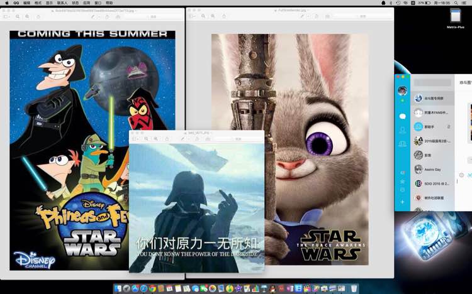
Task: Open the 帮助 menu
Action: 110,3
